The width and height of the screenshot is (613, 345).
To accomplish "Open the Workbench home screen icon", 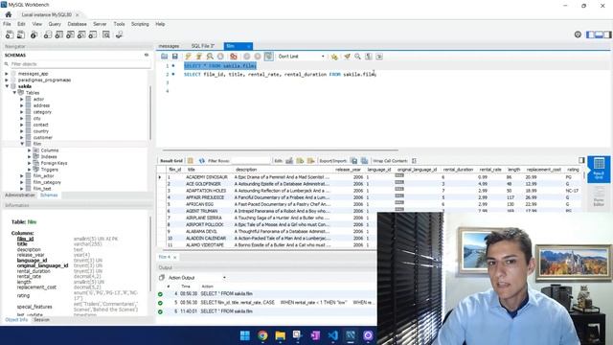I will pyautogui.click(x=9, y=14).
